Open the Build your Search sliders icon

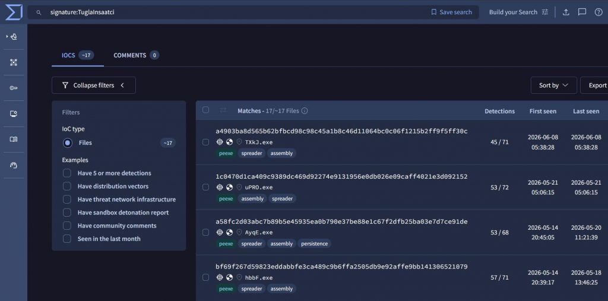pyautogui.click(x=545, y=12)
